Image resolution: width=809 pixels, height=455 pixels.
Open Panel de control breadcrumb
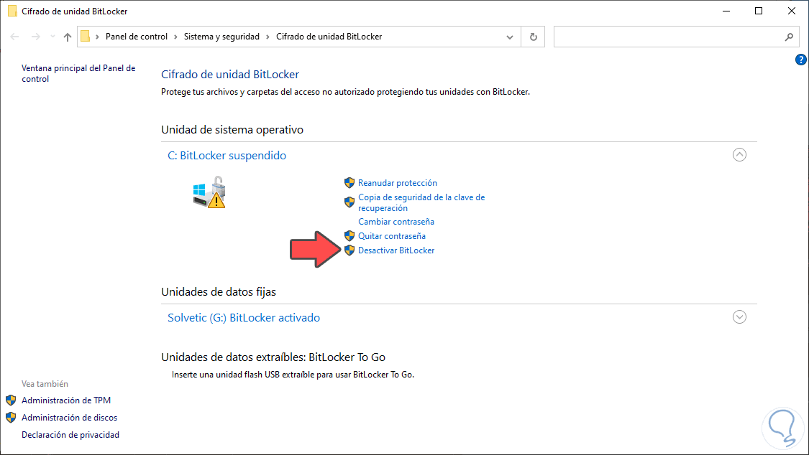point(136,37)
